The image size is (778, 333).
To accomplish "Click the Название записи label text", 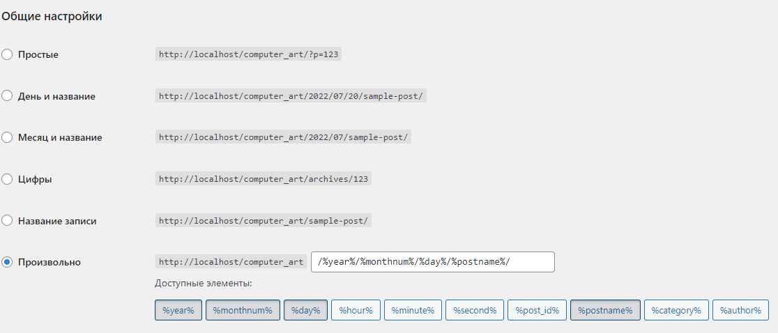I will pos(58,221).
